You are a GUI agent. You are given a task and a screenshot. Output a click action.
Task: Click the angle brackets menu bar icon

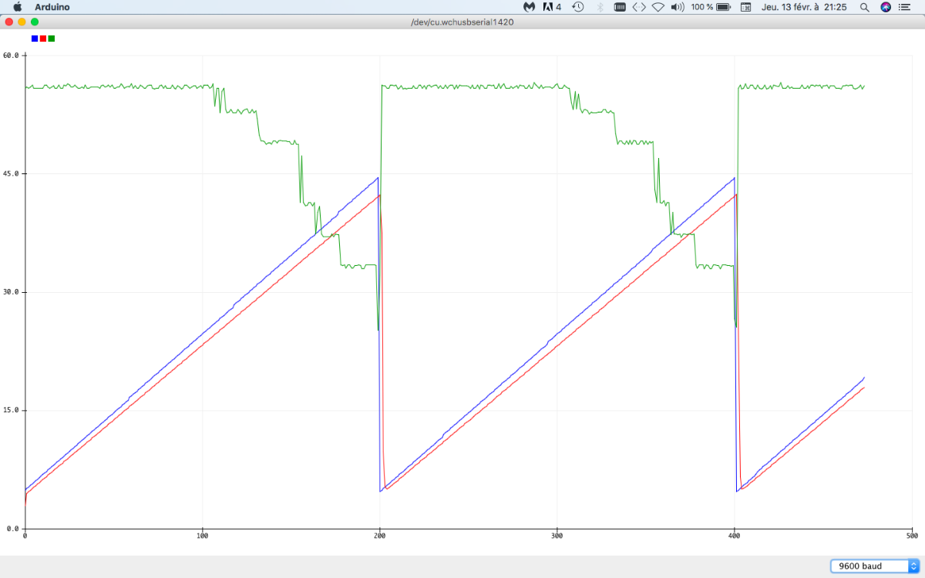tap(639, 7)
